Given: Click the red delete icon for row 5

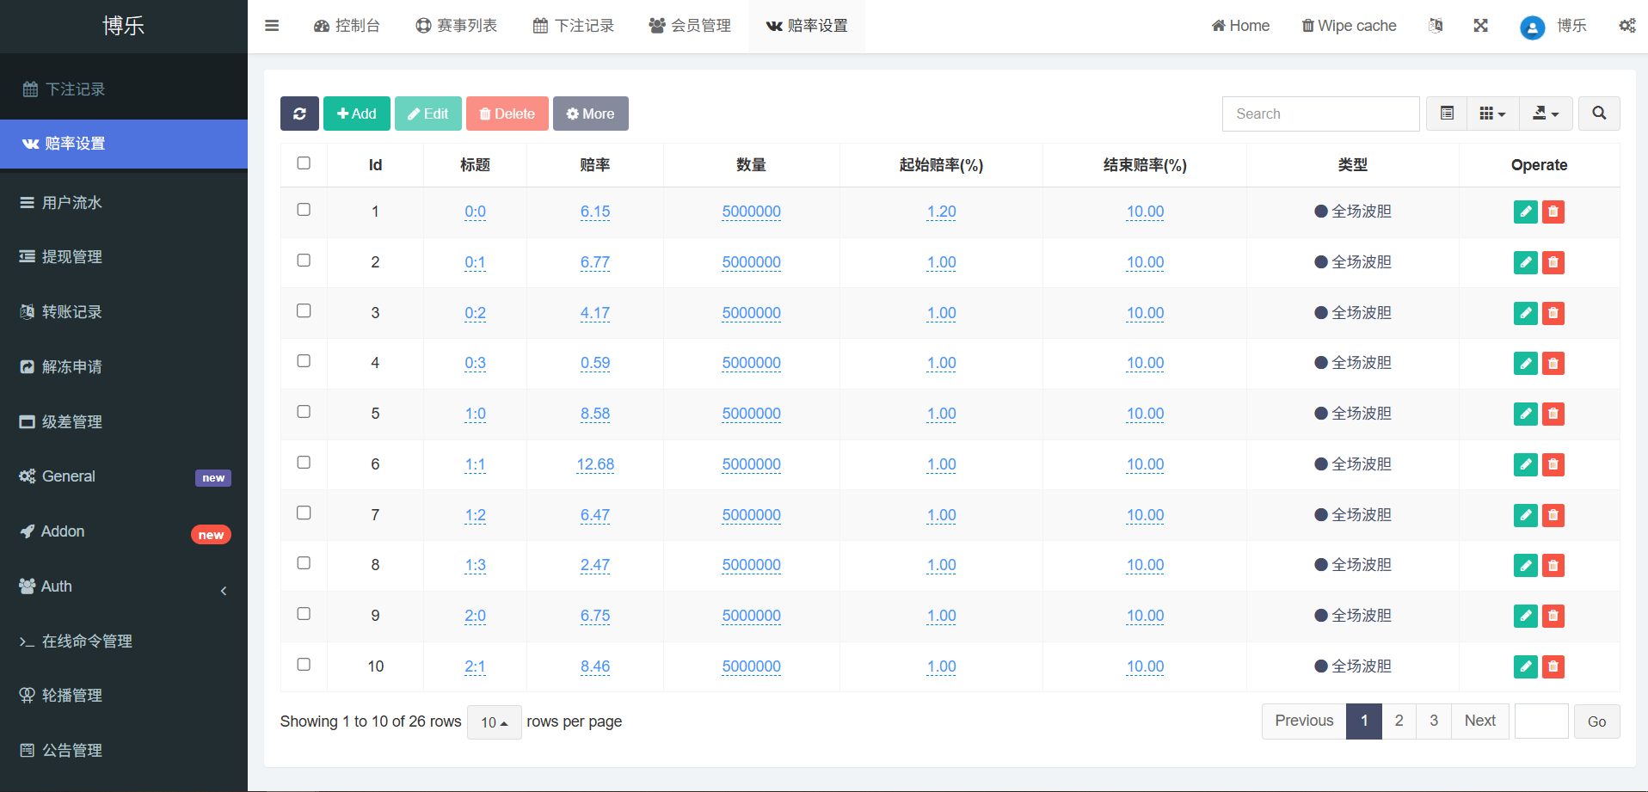Looking at the screenshot, I should pos(1553,414).
